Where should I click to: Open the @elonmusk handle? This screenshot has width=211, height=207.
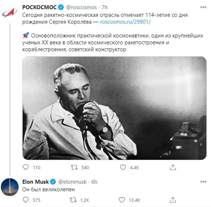coord(73,182)
